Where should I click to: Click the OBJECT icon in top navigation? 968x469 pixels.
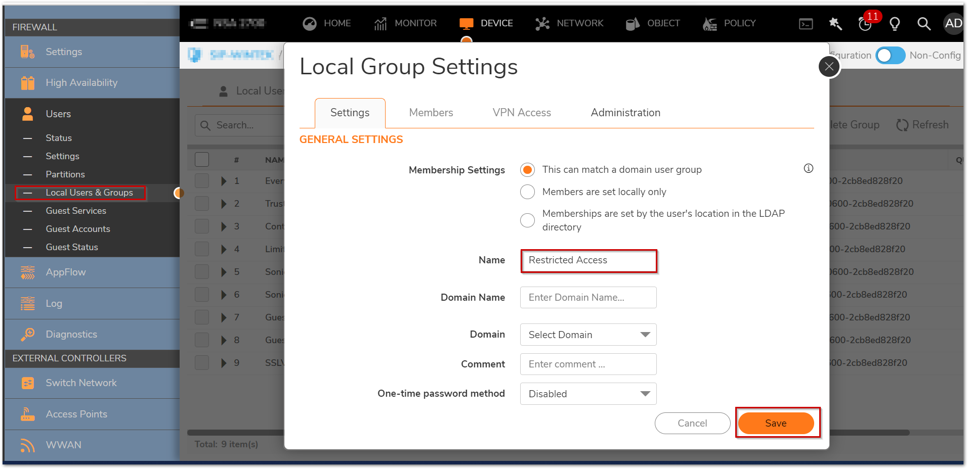[633, 23]
